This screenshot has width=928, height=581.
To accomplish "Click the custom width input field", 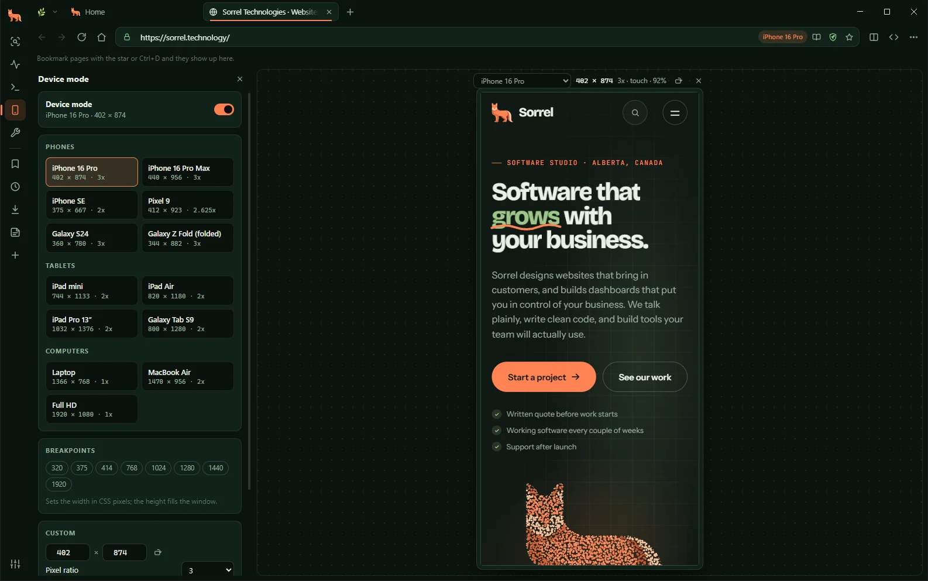I will coord(68,552).
